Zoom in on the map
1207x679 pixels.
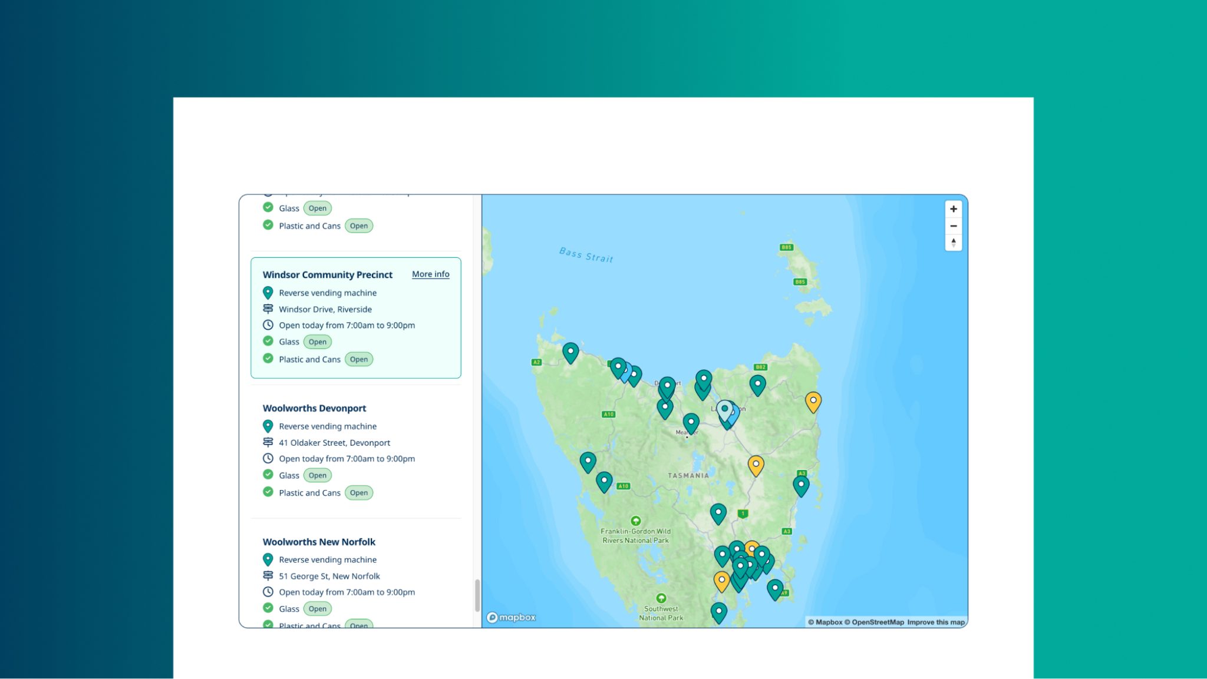953,209
